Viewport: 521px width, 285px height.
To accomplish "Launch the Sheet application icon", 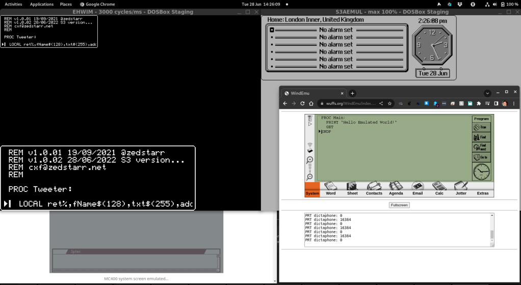I will [352, 189].
